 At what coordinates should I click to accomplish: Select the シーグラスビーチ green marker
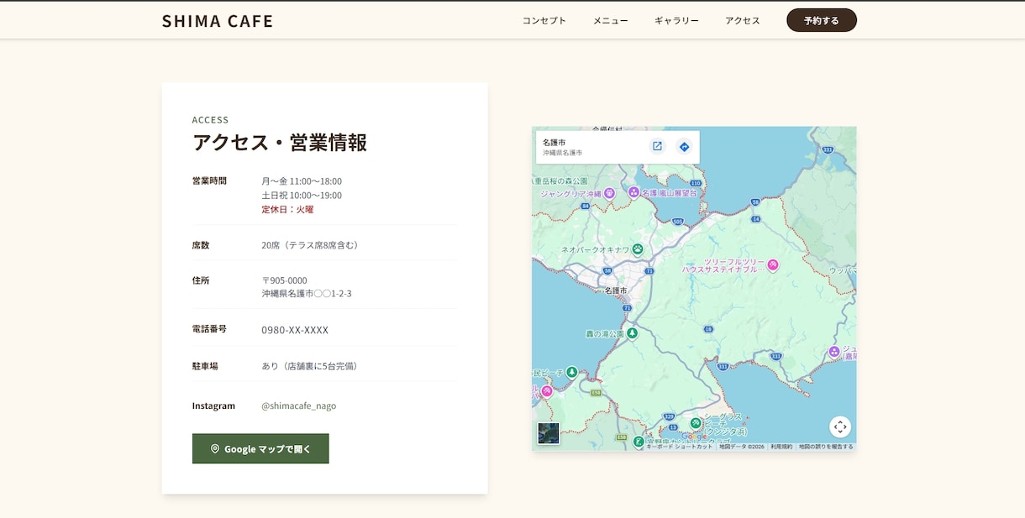(696, 422)
